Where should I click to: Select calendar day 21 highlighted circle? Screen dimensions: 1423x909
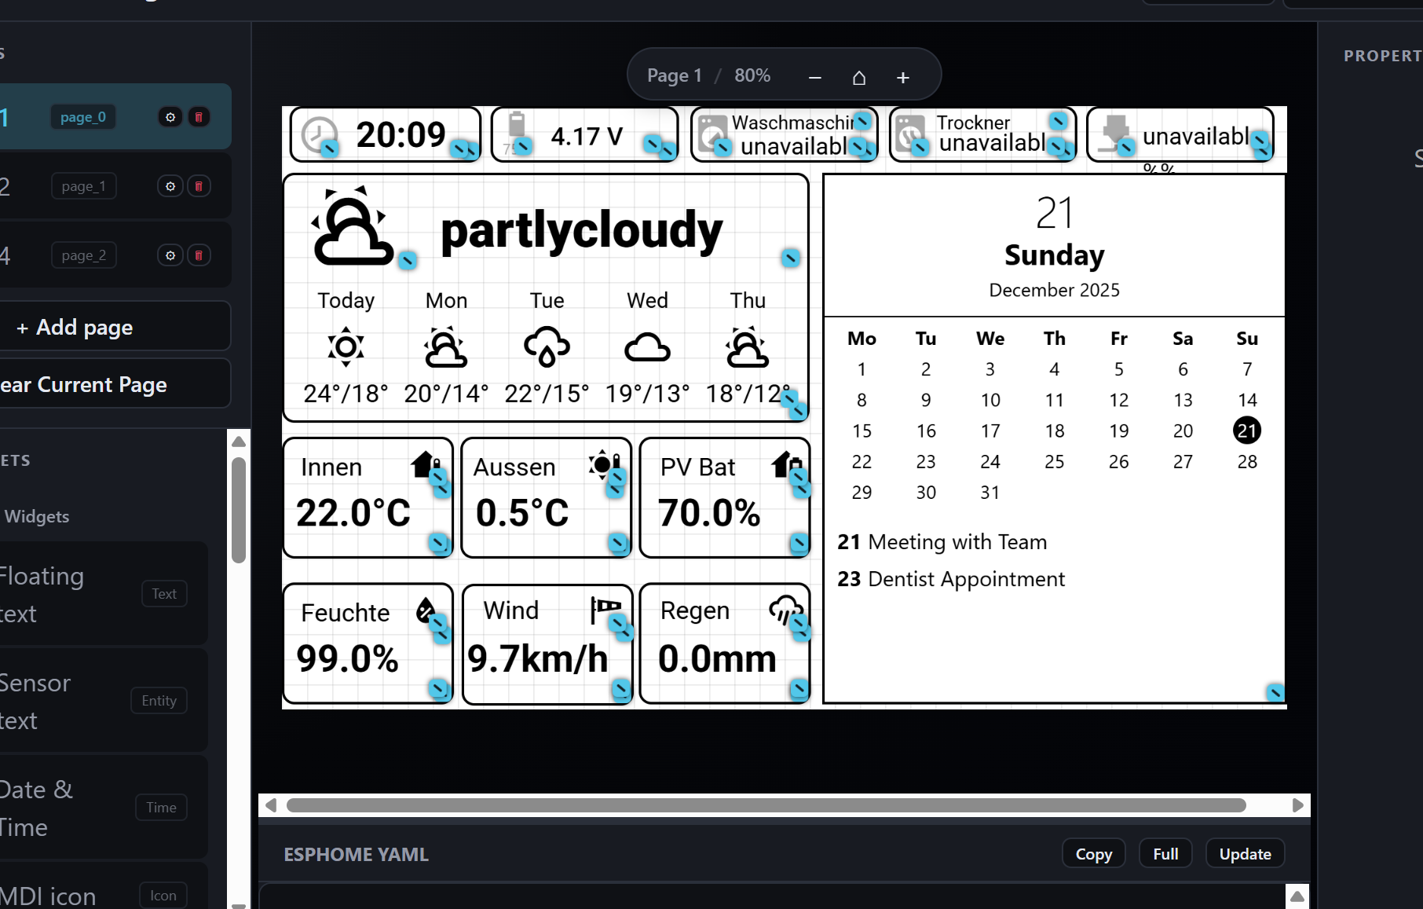pyautogui.click(x=1247, y=431)
